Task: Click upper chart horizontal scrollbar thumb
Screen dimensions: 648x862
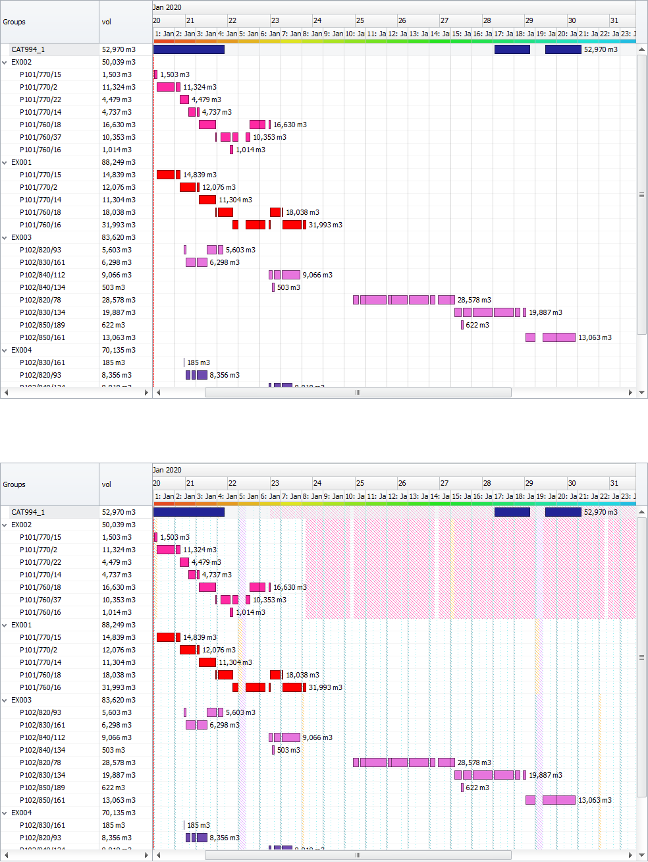Action: click(358, 393)
